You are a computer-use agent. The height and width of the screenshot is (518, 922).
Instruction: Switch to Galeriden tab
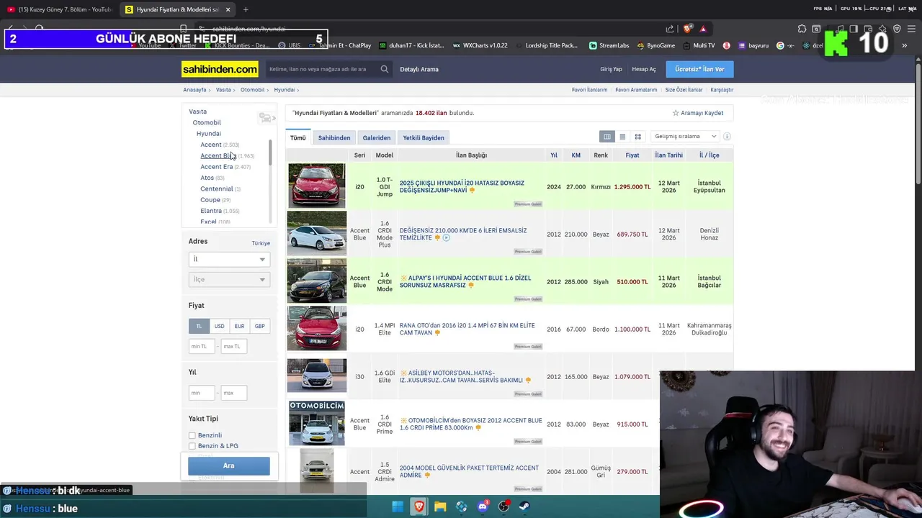pos(377,137)
